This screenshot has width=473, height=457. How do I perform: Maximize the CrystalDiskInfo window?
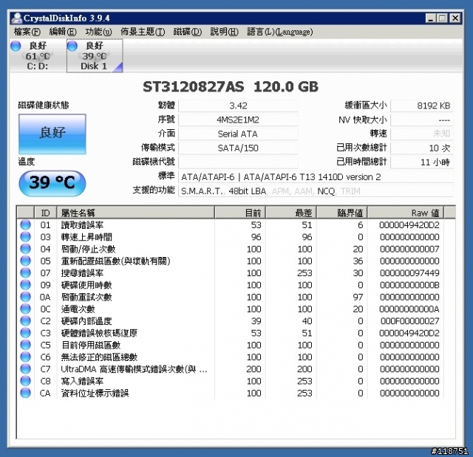pyautogui.click(x=442, y=18)
